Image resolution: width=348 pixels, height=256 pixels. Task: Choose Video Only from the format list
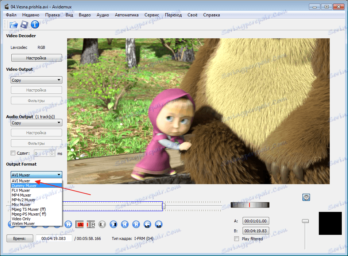(36, 219)
